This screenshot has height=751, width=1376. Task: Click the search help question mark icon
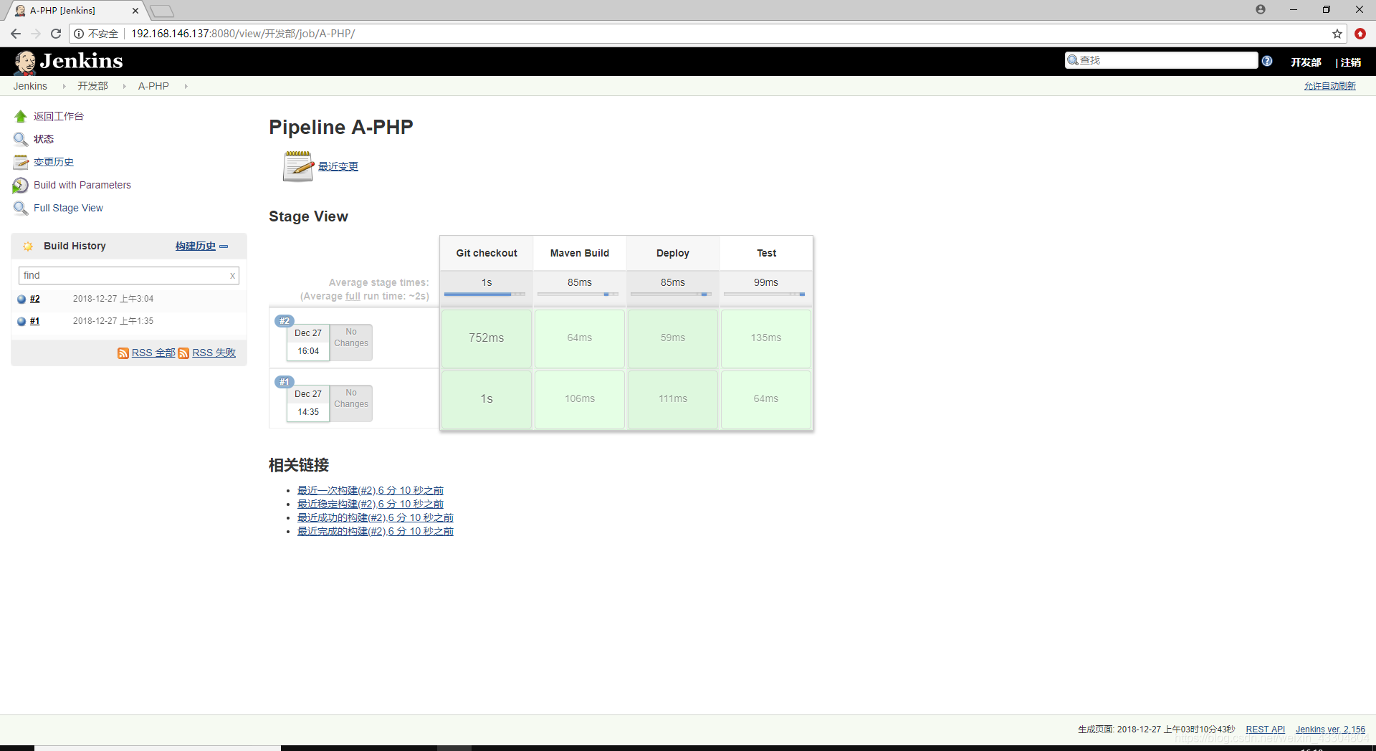(x=1267, y=62)
